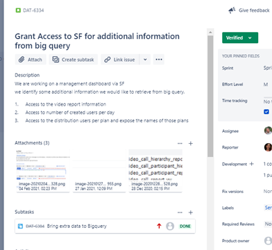Click the green story issue type icon

pyautogui.click(x=18, y=10)
